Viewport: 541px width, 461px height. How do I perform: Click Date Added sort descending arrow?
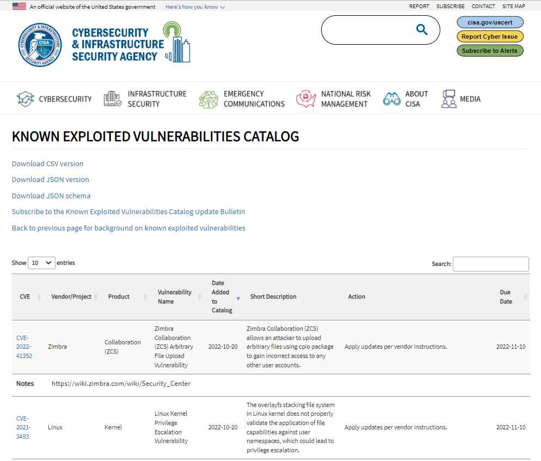[x=238, y=299]
